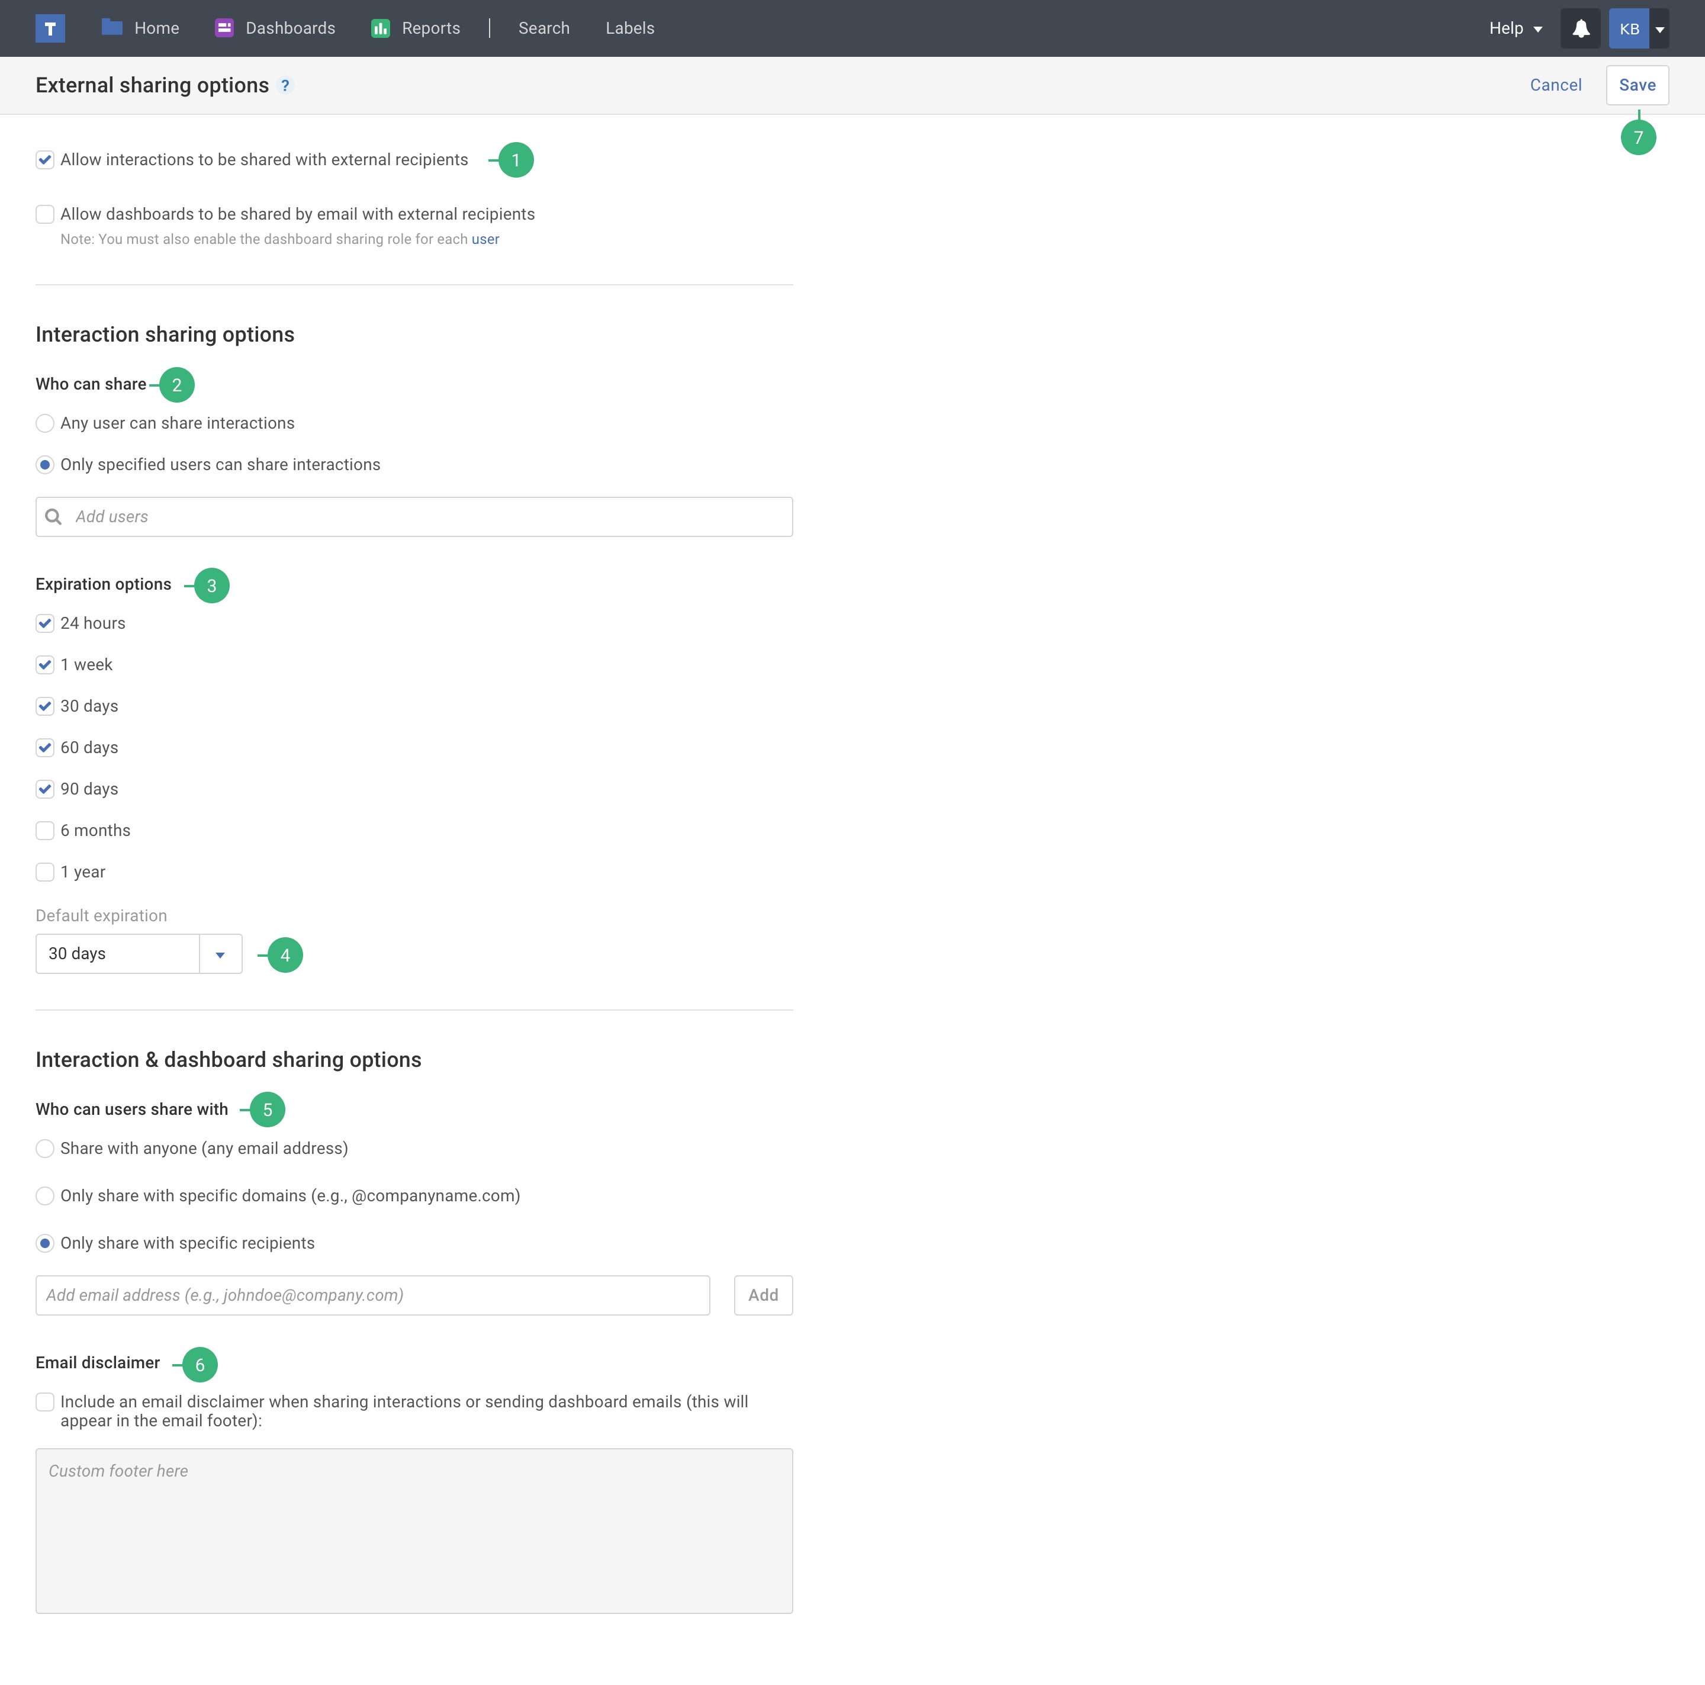Go to Search in navigation

543,28
